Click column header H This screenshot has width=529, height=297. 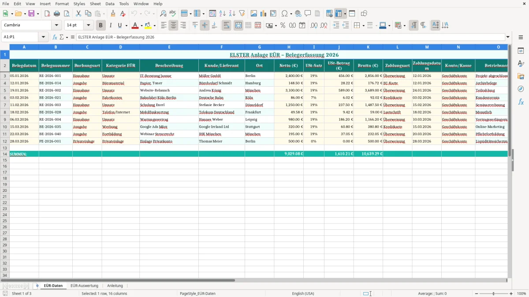pos(289,47)
